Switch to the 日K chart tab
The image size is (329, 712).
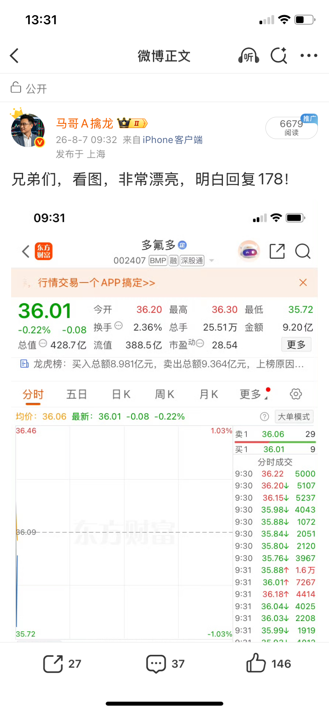[x=121, y=395]
